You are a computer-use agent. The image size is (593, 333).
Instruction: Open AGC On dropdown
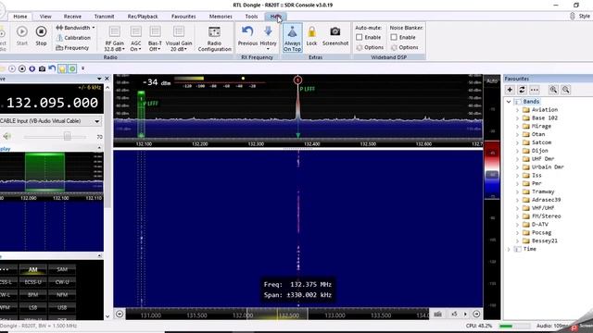coord(136,39)
